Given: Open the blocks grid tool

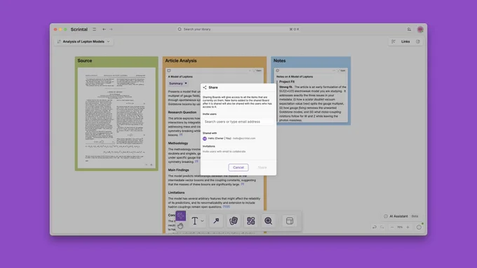Looking at the screenshot, I should 250,220.
